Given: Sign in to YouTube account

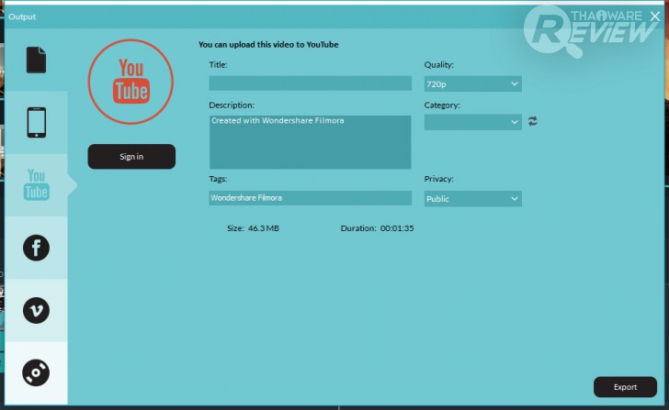Looking at the screenshot, I should [131, 156].
